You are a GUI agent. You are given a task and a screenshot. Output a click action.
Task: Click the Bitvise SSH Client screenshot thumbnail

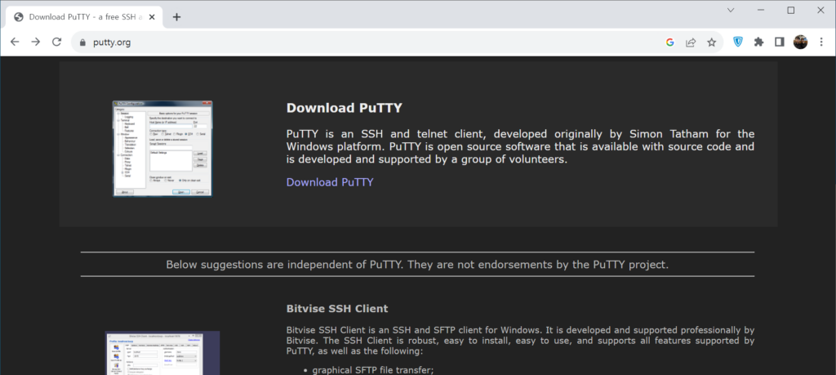click(x=162, y=353)
